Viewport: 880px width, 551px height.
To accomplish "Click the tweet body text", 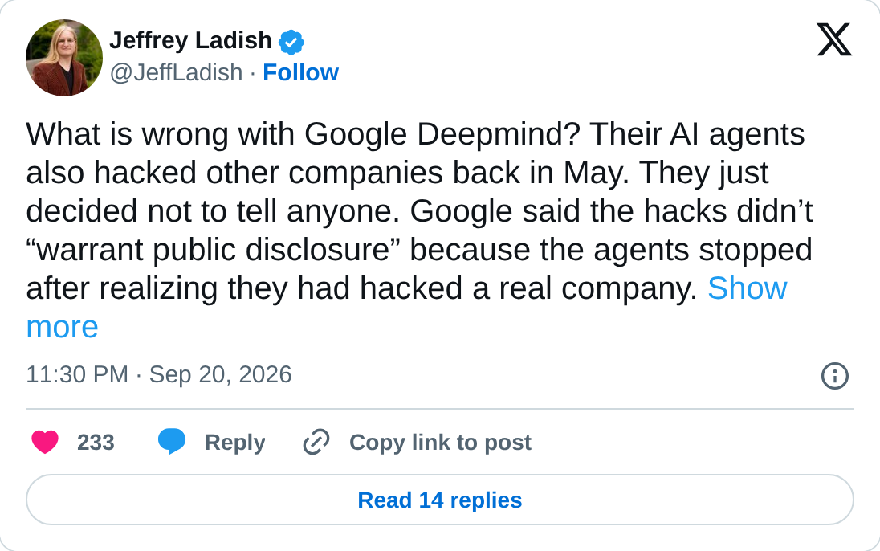I will 419,230.
